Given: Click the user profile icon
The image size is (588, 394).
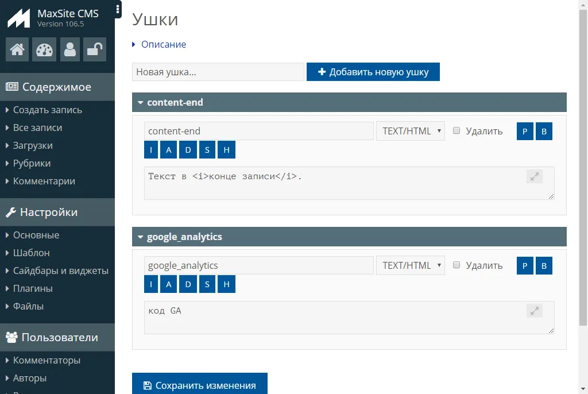Looking at the screenshot, I should (x=70, y=49).
